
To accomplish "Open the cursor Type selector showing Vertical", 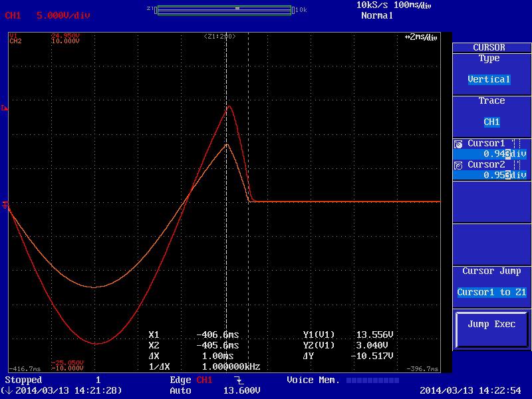I will [x=489, y=79].
